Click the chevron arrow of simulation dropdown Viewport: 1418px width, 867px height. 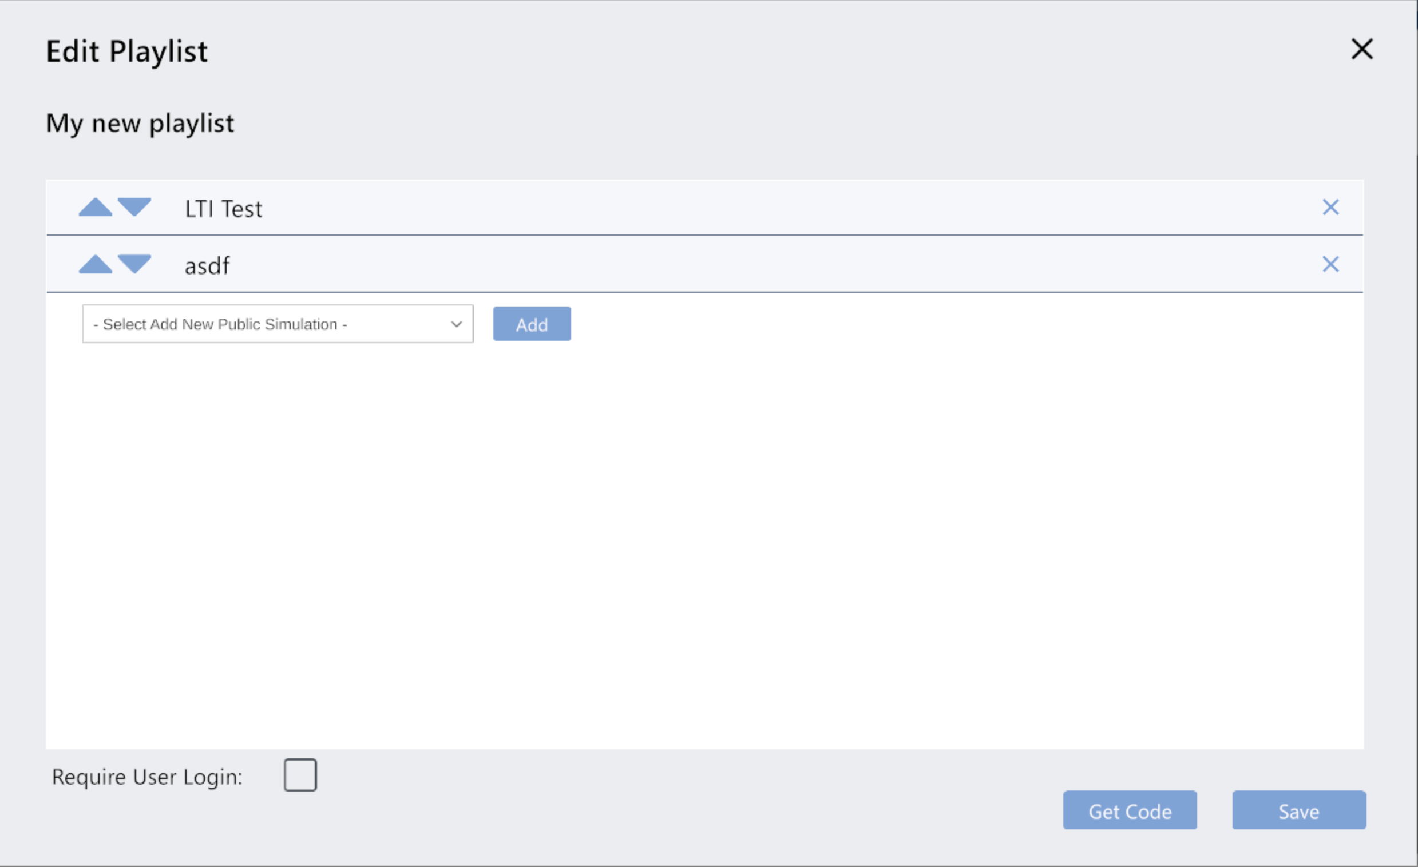click(457, 324)
